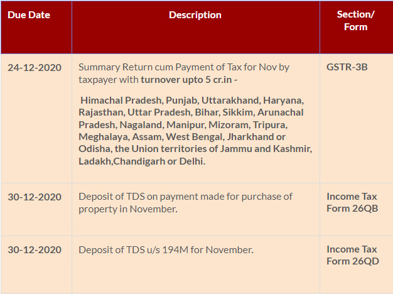Click the Odisha, the Union territories line
Viewport: 393px width, 294px height.
pos(195,149)
